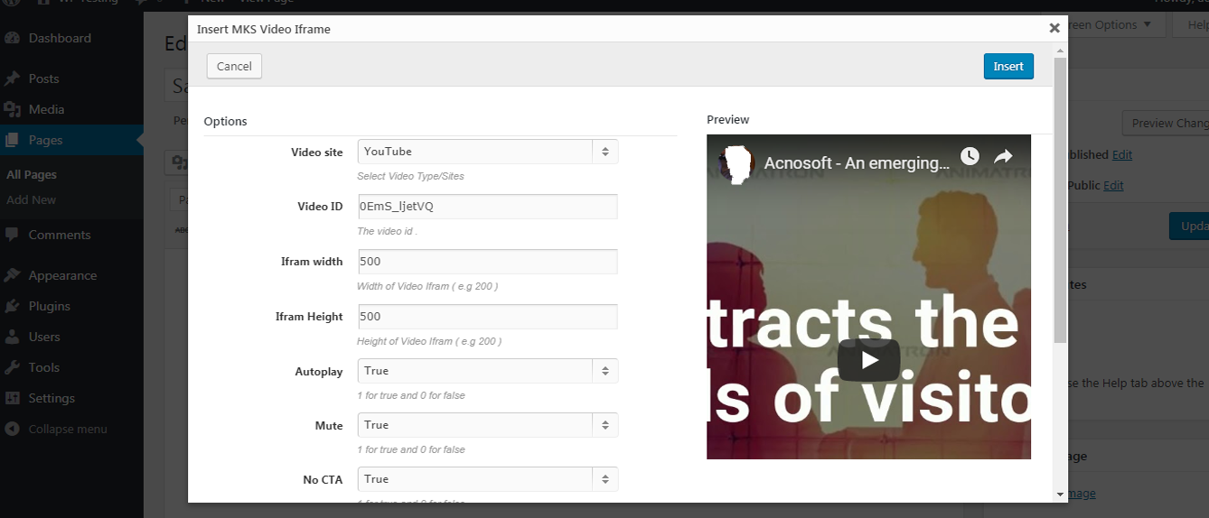Open Dashboard from the sidebar icon

point(13,38)
